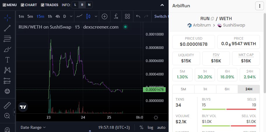Redo the chart action
The image size is (266, 132).
146,16
